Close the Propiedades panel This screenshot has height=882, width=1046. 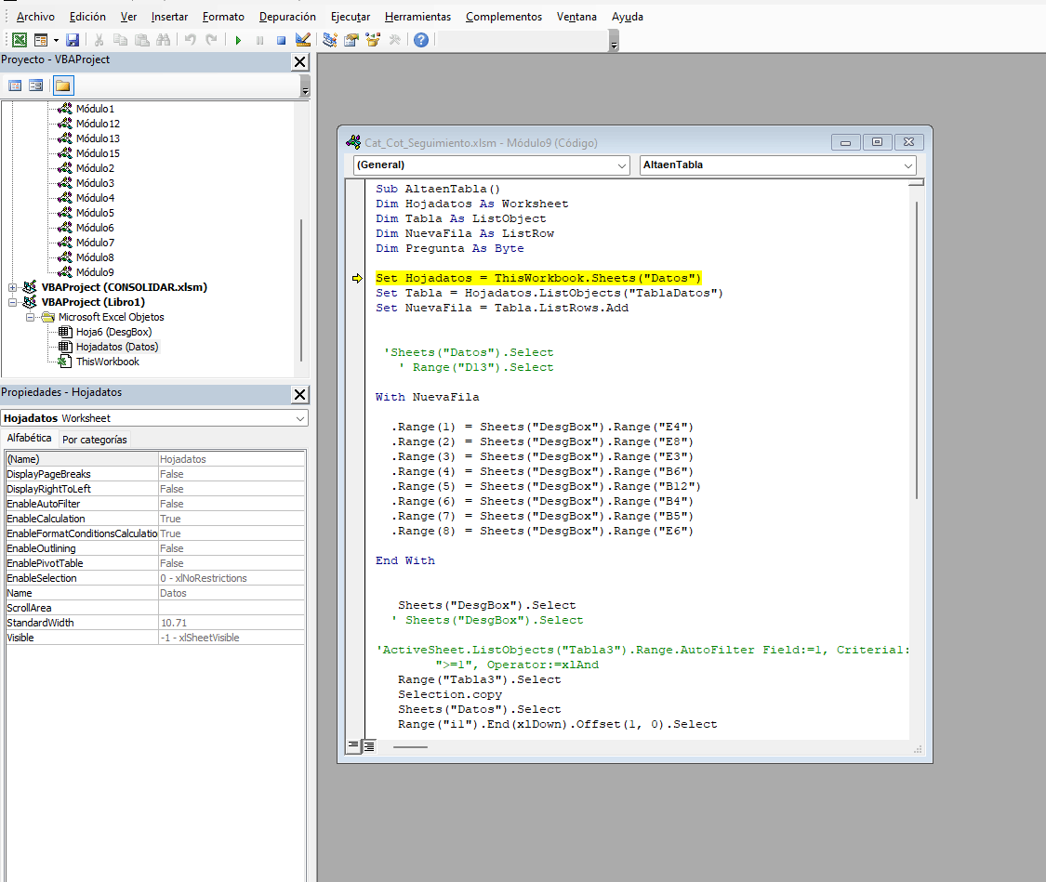[299, 394]
